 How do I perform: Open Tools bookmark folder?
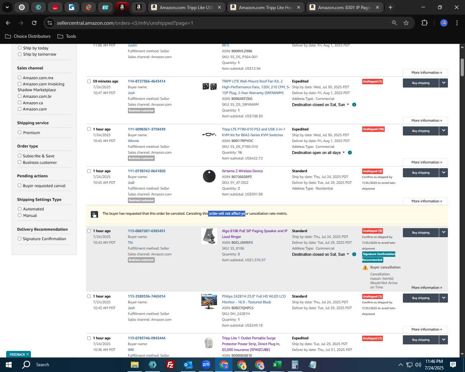[x=67, y=36]
